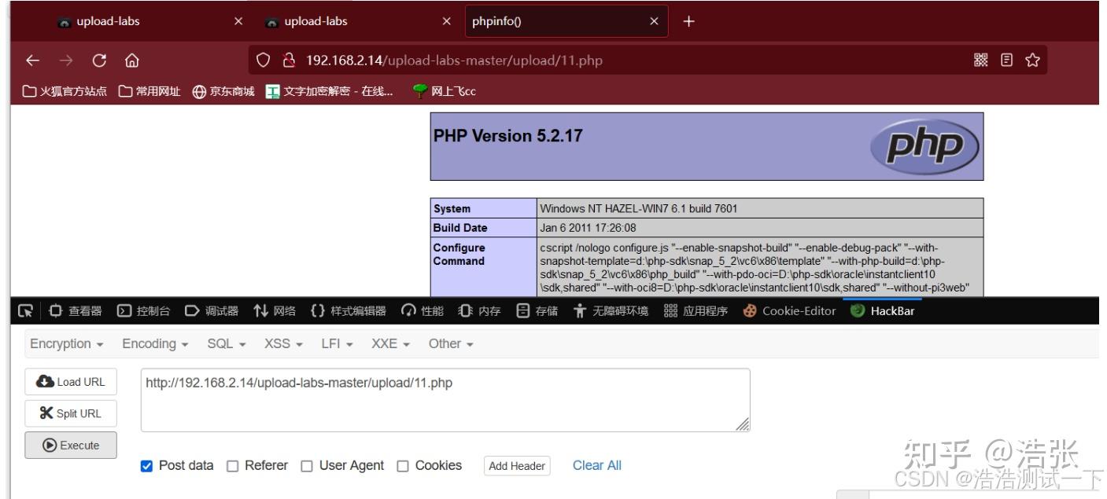This screenshot has height=499, width=1107.
Task: Open the 应用程序 application panel
Action: 696,310
